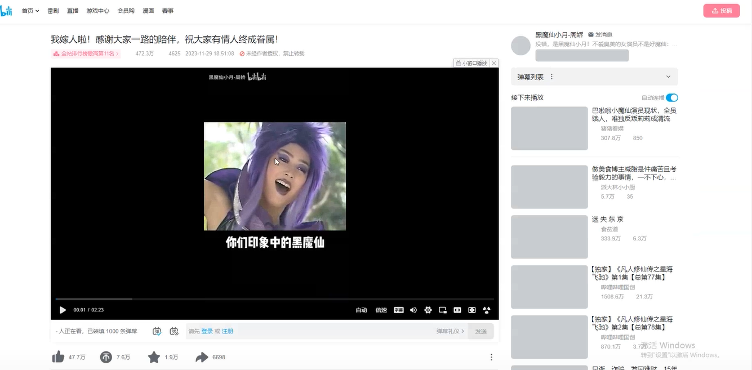Give coins with the coin icon
The height and width of the screenshot is (370, 752).
coord(106,357)
